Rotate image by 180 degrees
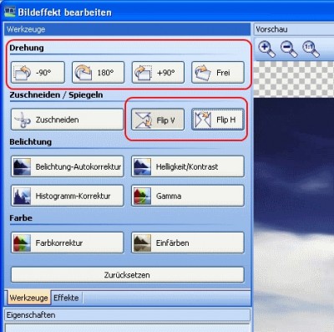 pos(98,73)
